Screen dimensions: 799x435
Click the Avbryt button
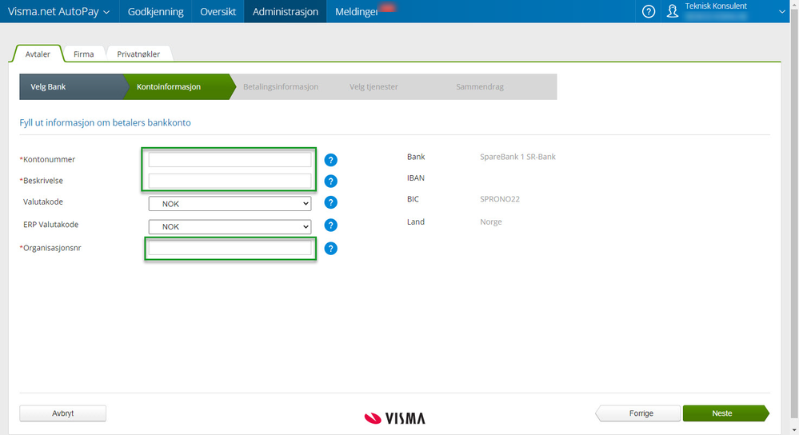(x=62, y=413)
